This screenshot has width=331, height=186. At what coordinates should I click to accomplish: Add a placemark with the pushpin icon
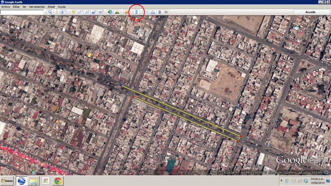74,12
